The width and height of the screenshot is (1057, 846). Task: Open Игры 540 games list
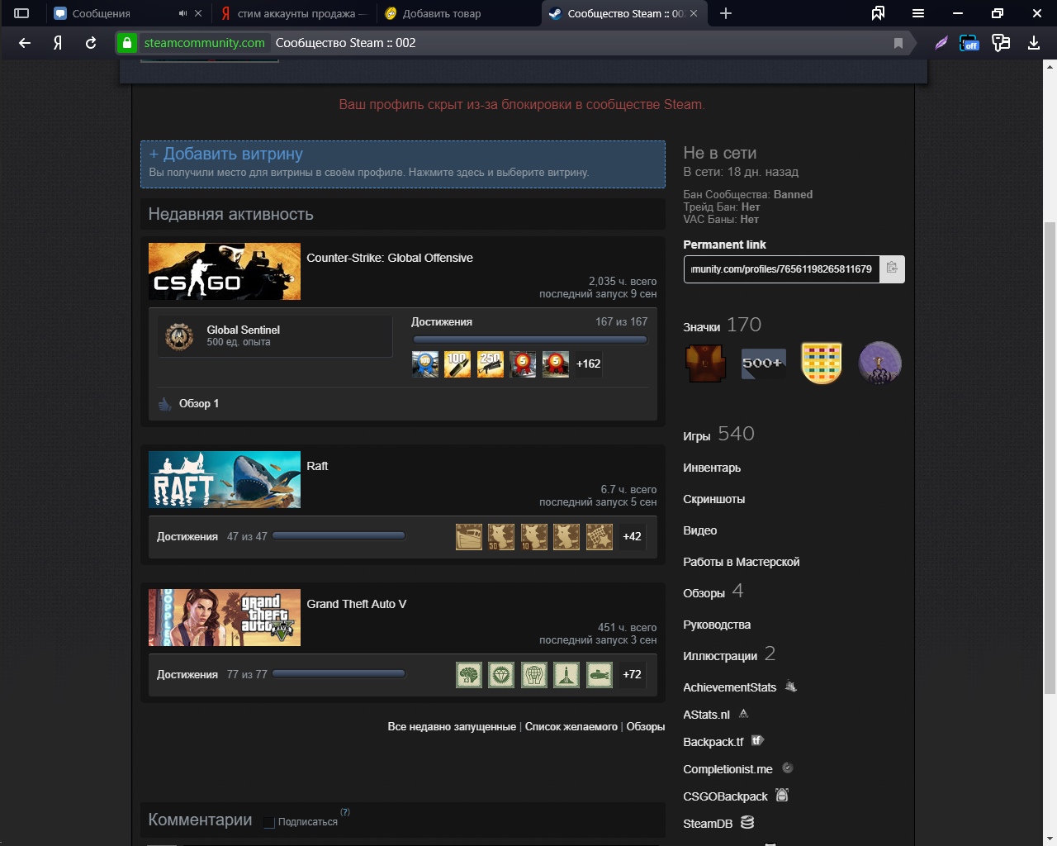tap(718, 435)
